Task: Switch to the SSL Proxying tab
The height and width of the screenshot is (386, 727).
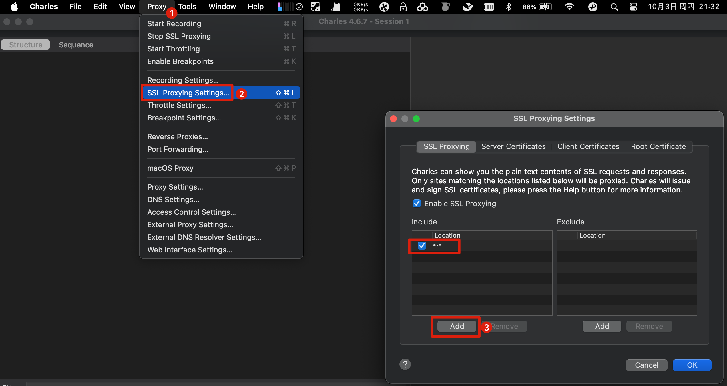Action: click(447, 146)
